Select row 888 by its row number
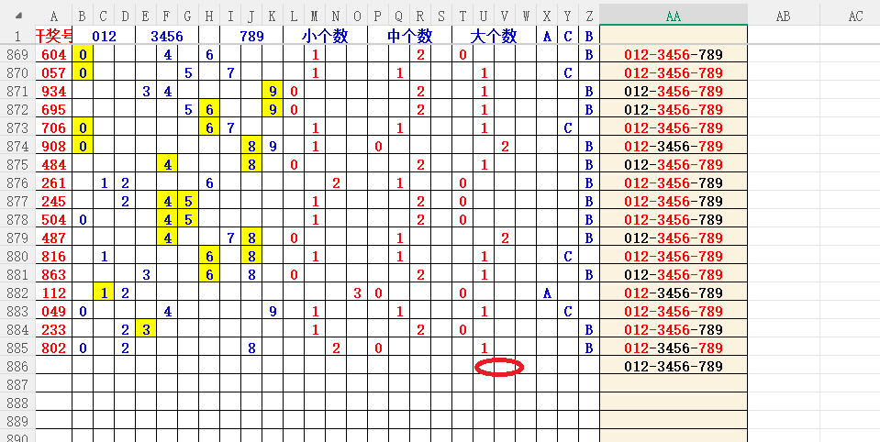Viewport: 880px width, 442px height. [17, 403]
